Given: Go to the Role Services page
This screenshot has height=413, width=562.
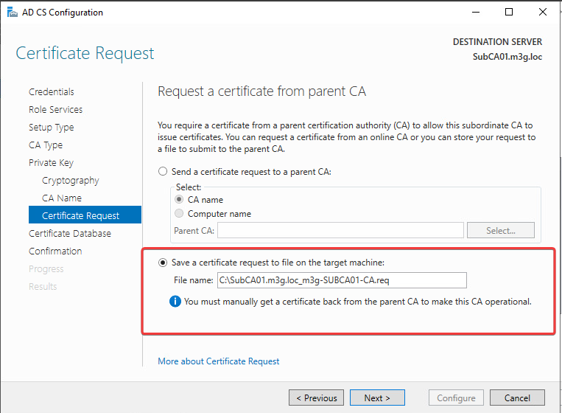Looking at the screenshot, I should coord(55,110).
